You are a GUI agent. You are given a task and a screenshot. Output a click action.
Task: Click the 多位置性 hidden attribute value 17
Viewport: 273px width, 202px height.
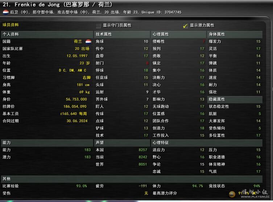tap(258, 136)
